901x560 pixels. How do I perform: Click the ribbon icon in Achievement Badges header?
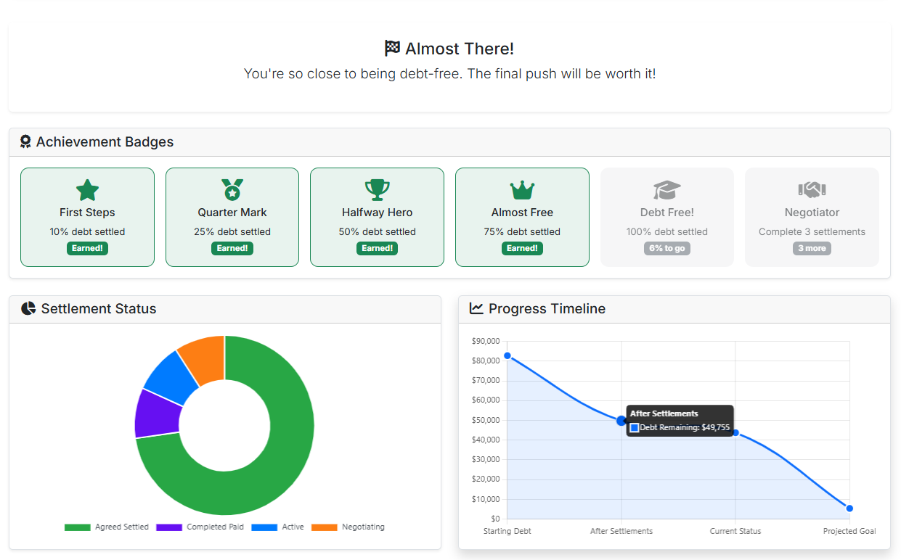[25, 141]
